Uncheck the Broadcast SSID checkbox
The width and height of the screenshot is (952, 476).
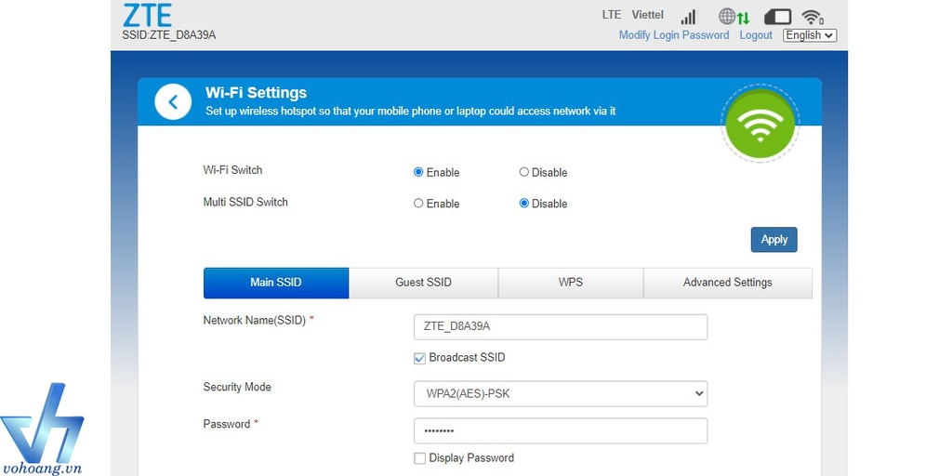[420, 358]
